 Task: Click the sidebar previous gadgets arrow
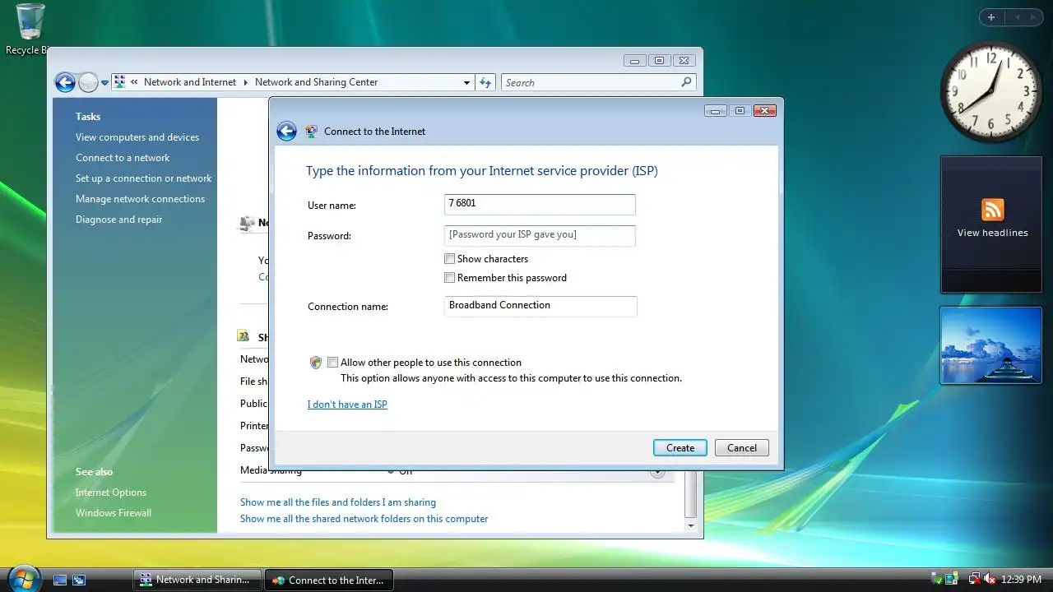click(x=1017, y=17)
